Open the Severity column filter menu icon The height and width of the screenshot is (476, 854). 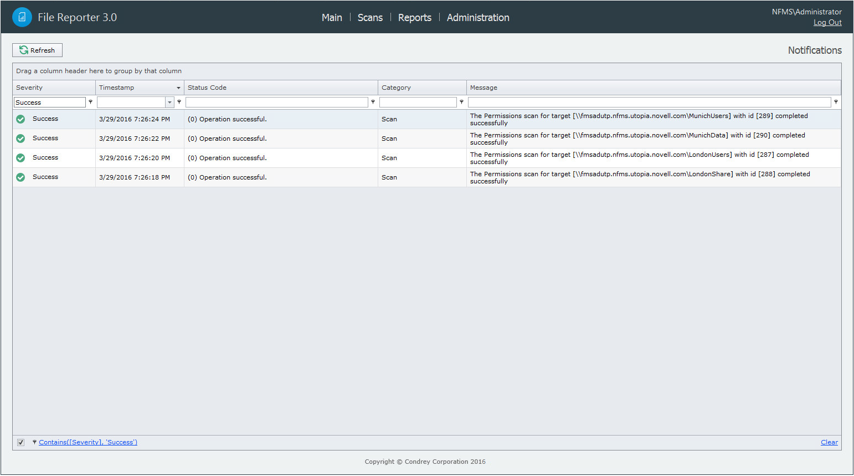(90, 102)
